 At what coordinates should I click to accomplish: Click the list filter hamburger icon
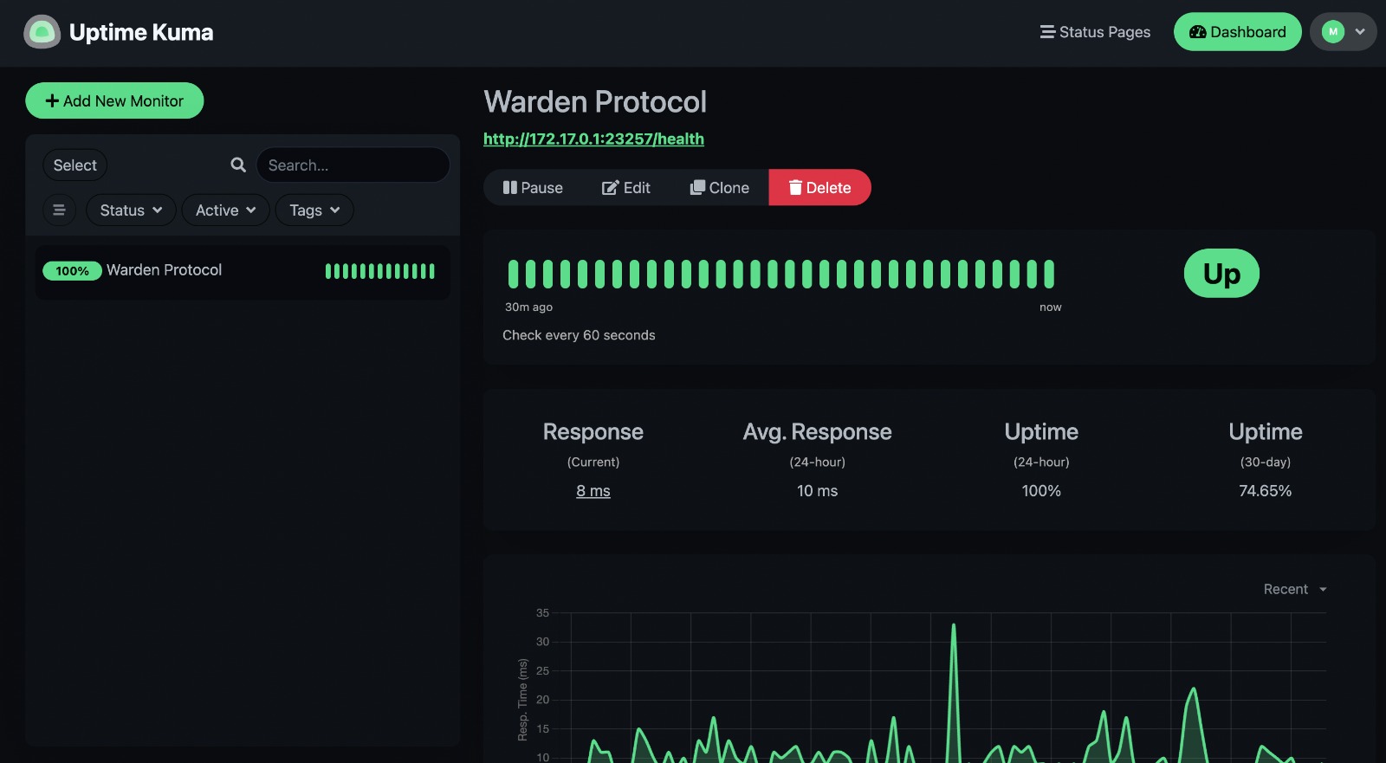coord(59,210)
